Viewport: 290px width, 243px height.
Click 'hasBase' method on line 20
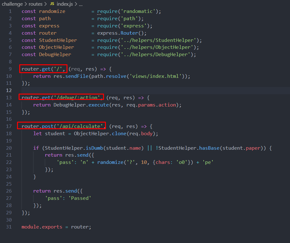[209, 148]
